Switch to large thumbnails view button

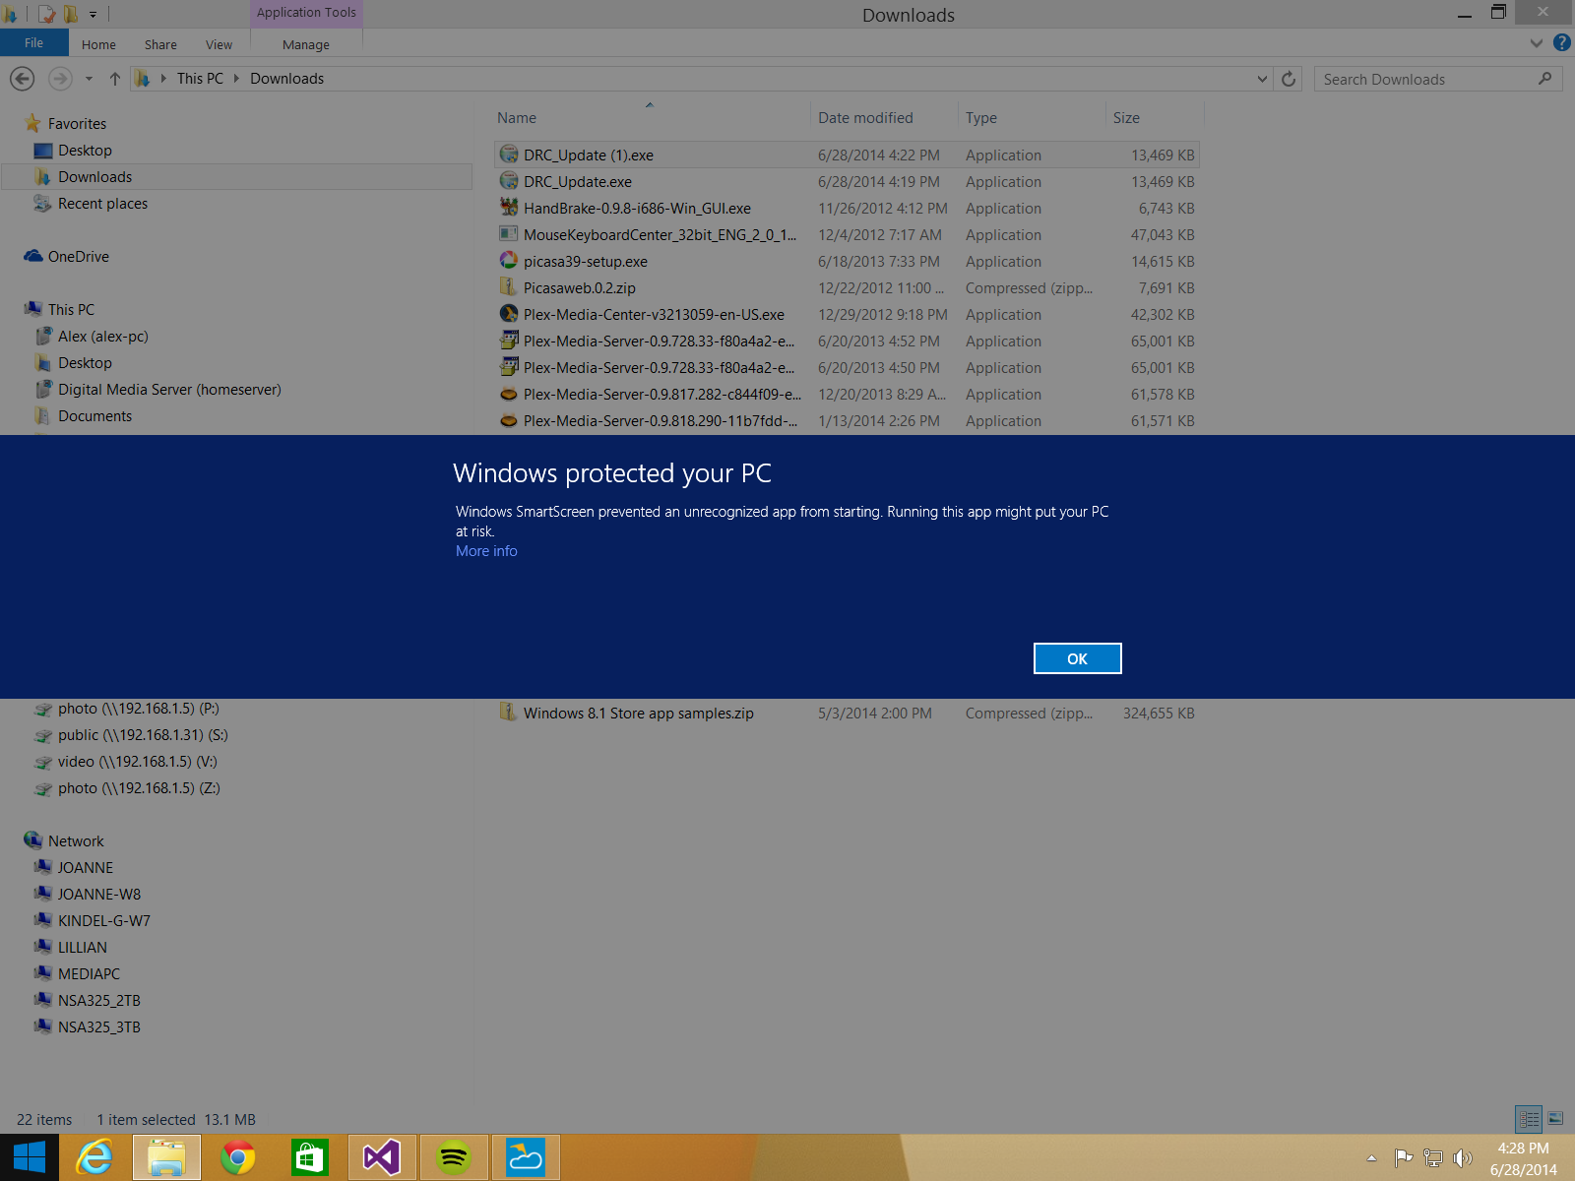tap(1556, 1119)
